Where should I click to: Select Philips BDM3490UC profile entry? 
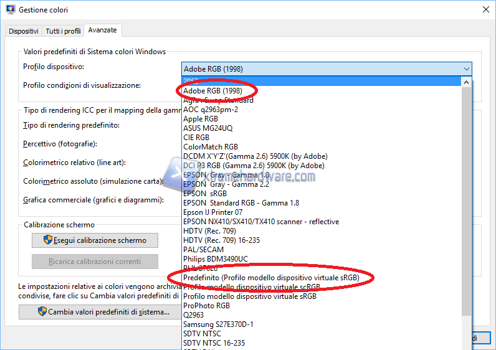215,259
